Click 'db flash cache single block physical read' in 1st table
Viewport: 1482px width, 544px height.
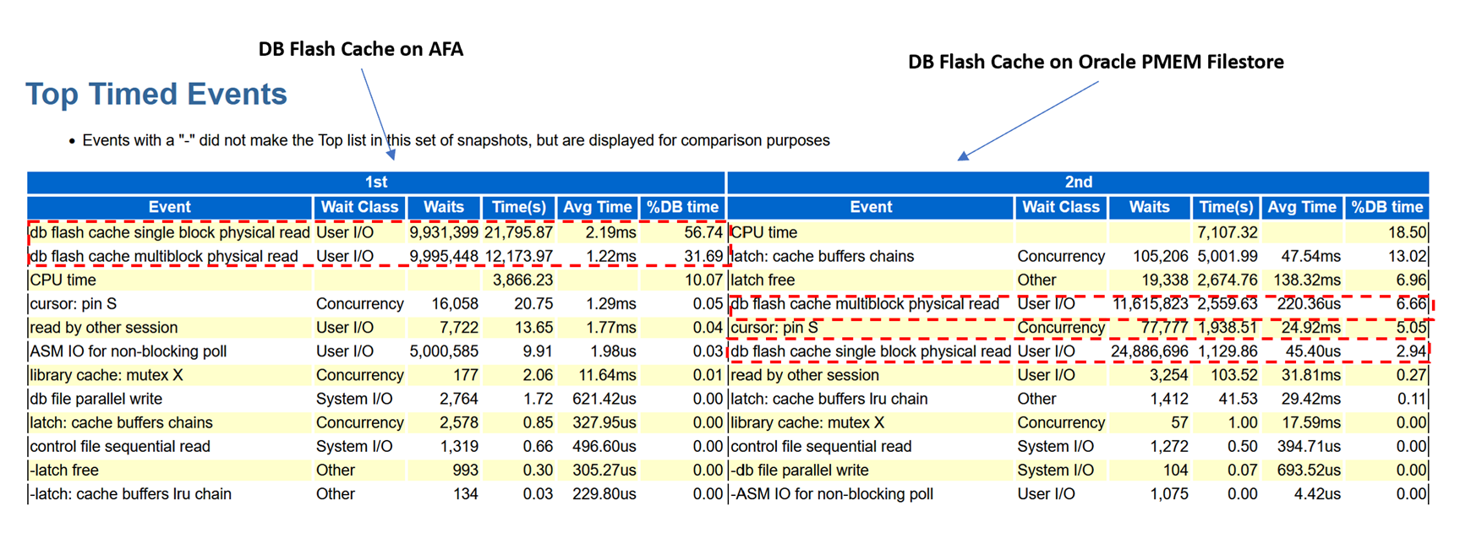pyautogui.click(x=170, y=232)
